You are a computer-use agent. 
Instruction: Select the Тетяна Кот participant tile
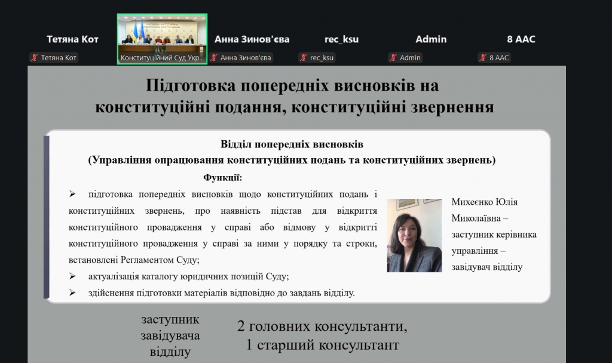click(x=72, y=39)
